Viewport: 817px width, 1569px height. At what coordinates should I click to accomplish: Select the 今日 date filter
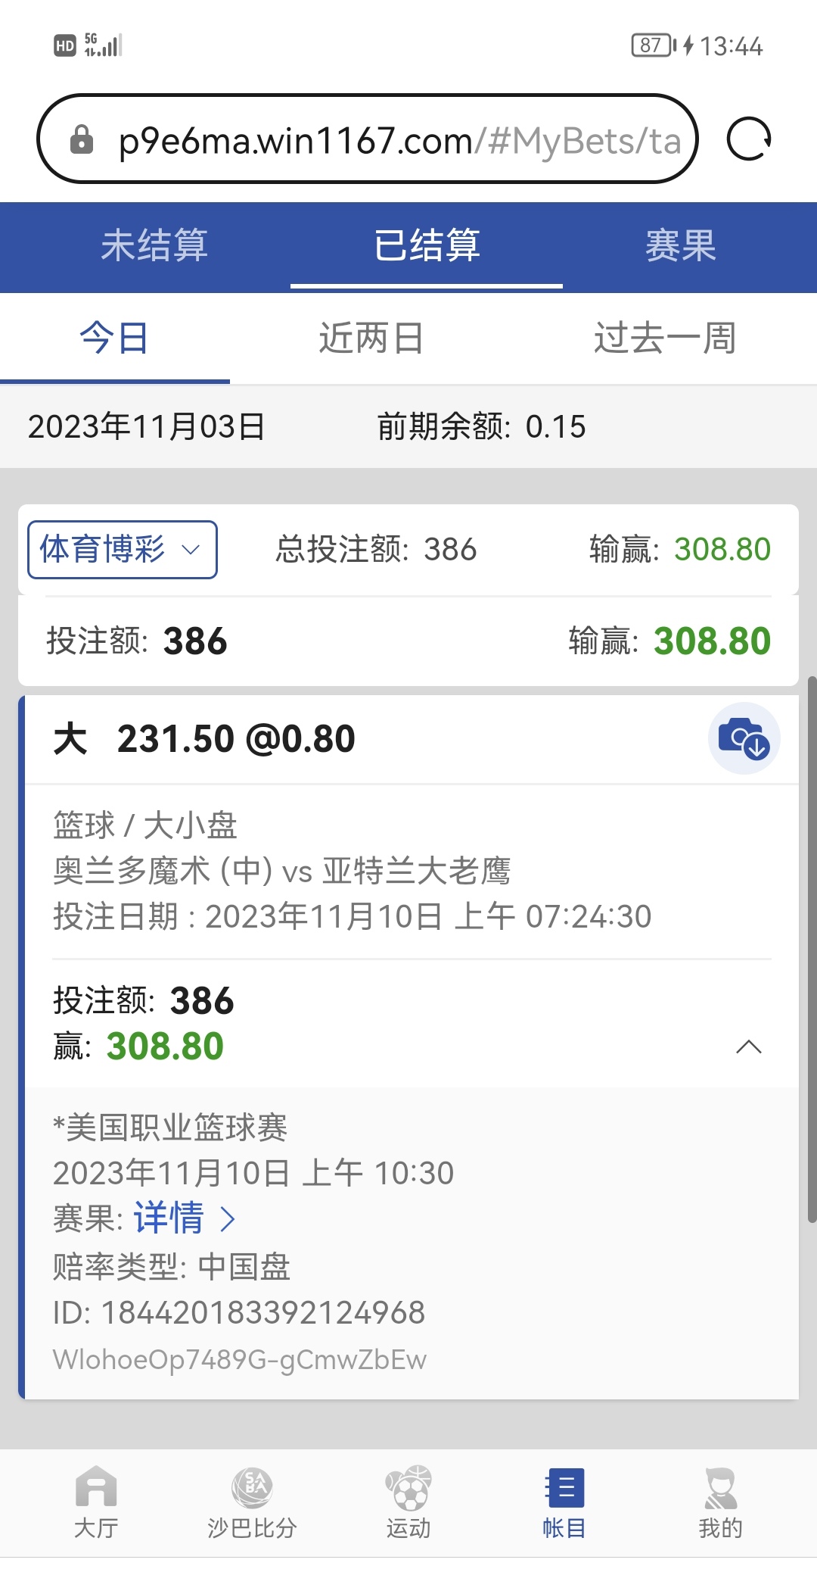point(115,338)
